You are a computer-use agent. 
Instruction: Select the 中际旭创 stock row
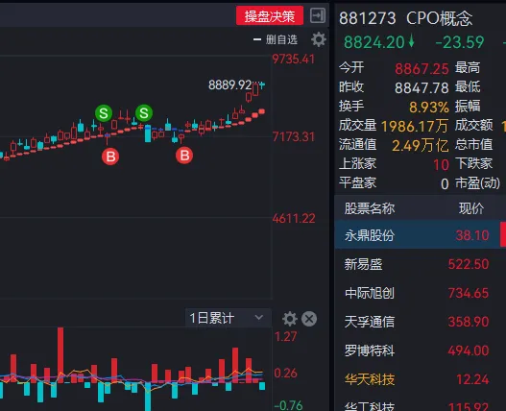421,293
